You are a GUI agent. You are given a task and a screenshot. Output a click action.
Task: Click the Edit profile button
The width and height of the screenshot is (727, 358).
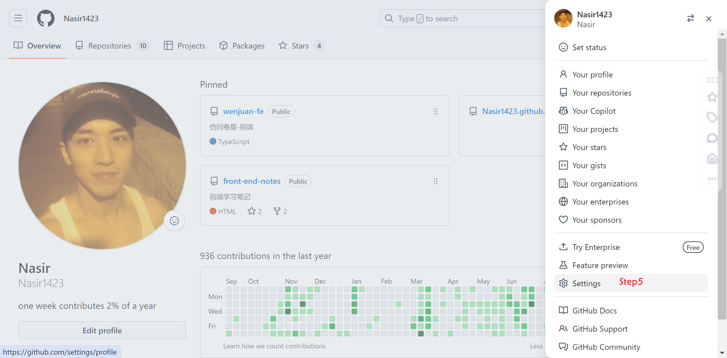pos(102,330)
